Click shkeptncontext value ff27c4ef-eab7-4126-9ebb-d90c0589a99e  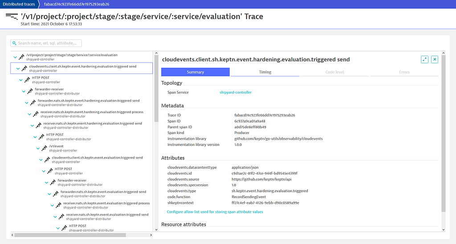265,203
